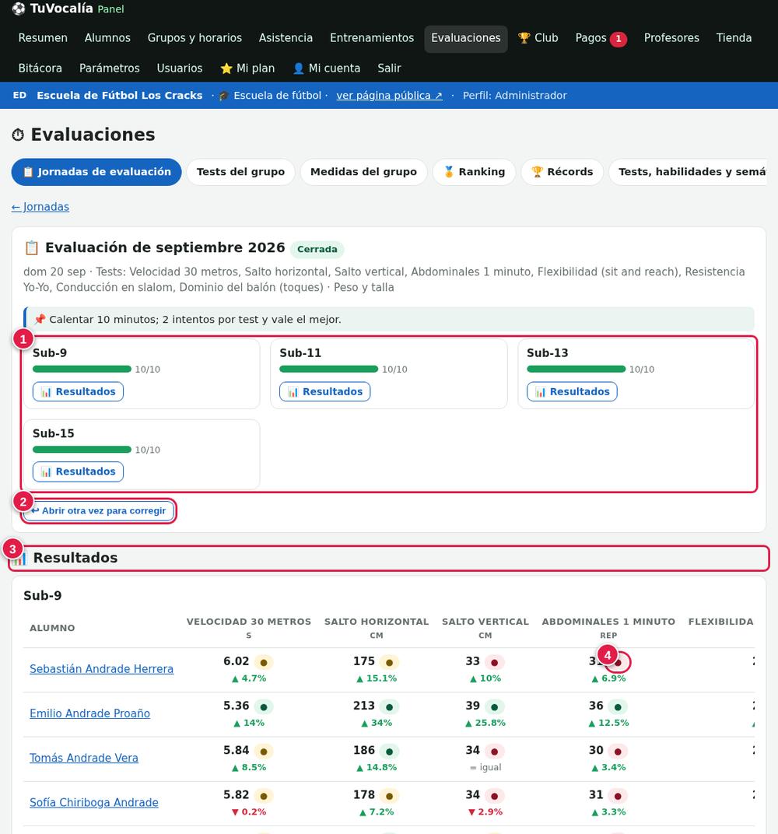Click the medal icon on the Ranking tab

coord(449,172)
